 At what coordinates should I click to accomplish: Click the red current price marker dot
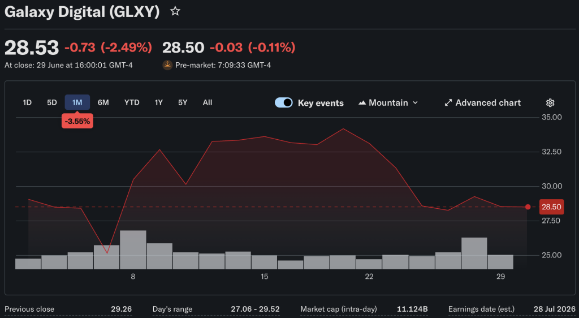coord(528,207)
